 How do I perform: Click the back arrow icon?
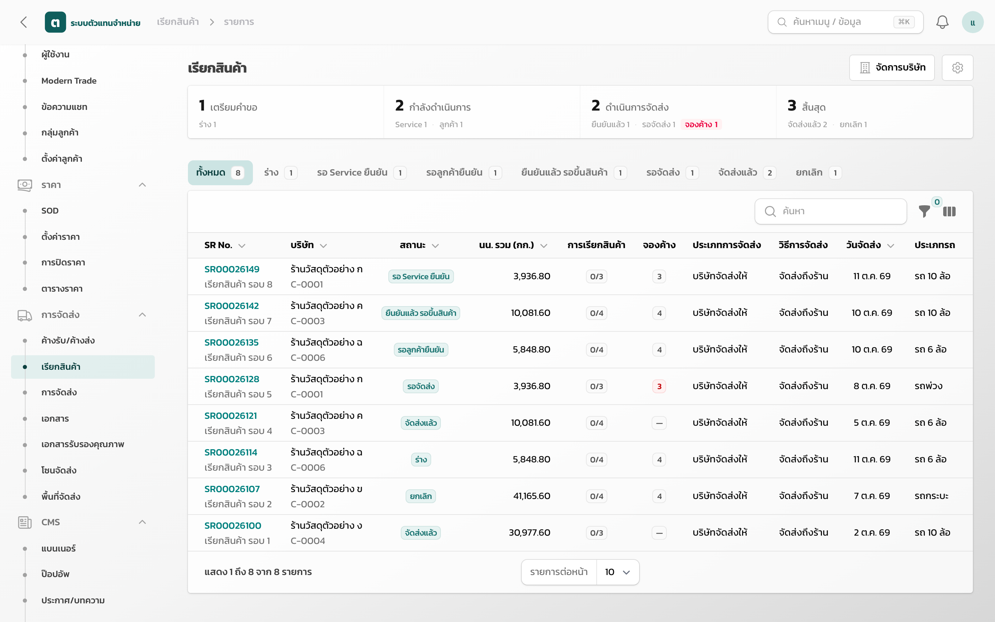click(x=24, y=22)
